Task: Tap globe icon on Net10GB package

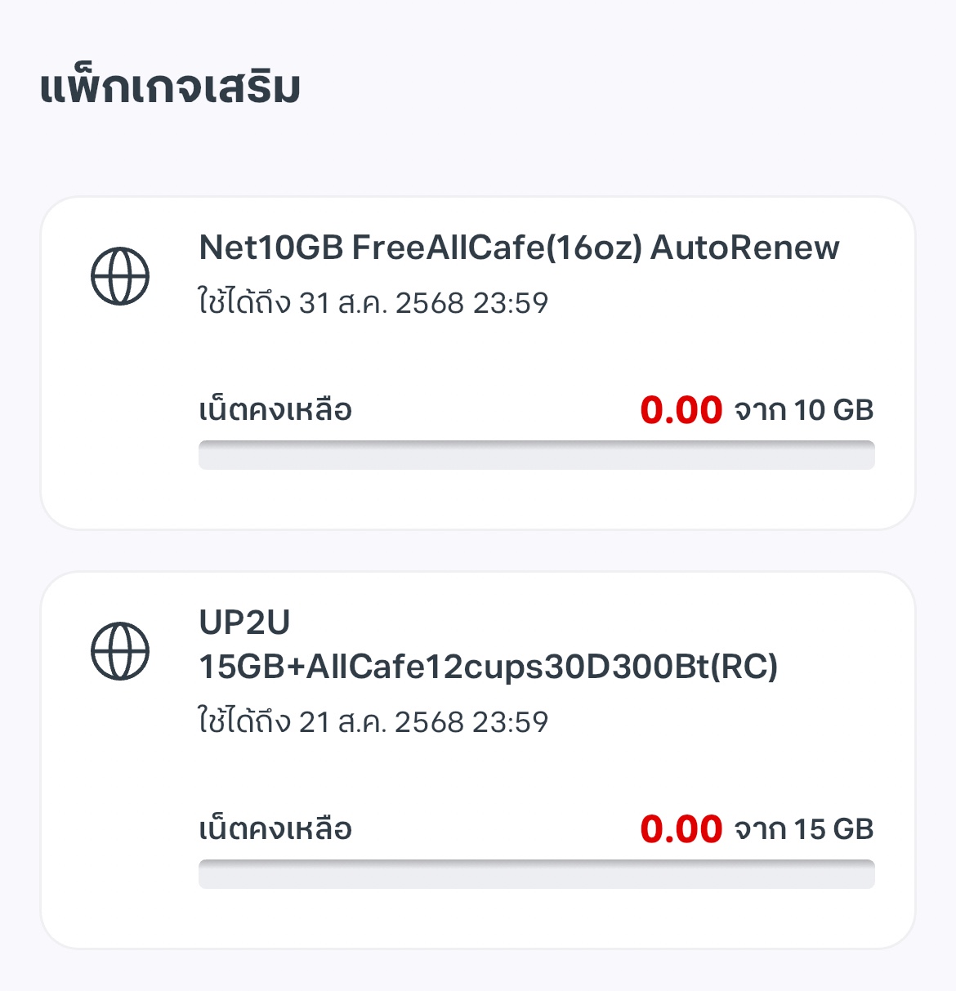Action: pos(120,276)
